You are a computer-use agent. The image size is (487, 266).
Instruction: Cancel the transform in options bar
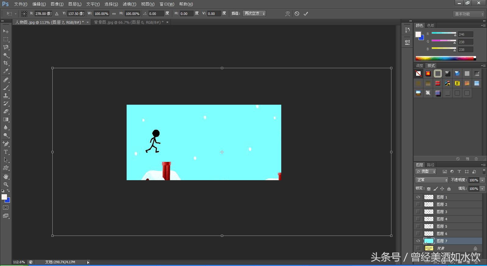[297, 14]
